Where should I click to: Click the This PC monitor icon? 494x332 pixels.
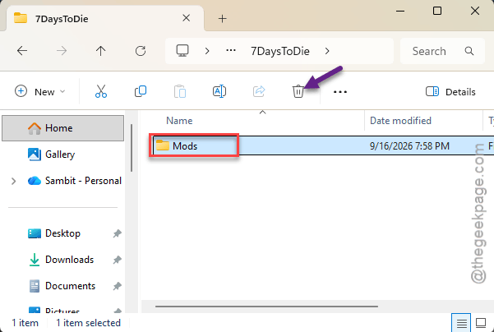(182, 51)
